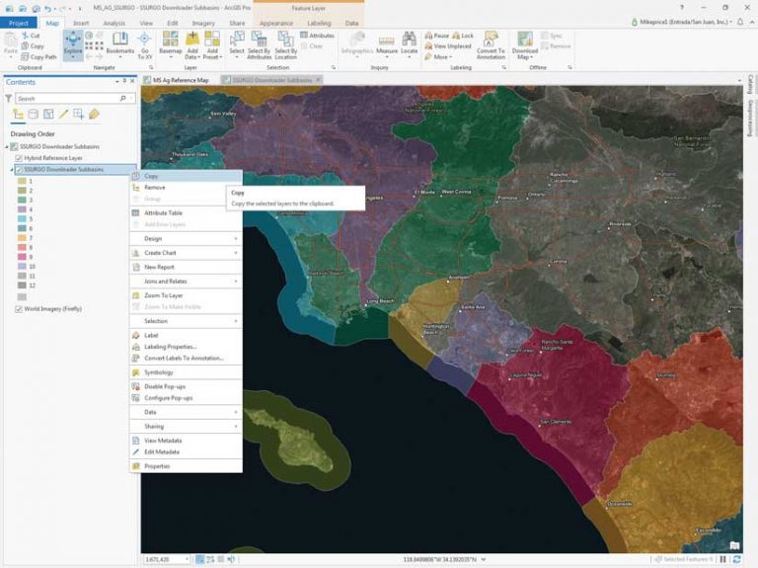Image resolution: width=758 pixels, height=568 pixels.
Task: Choose Zoom To Layer menu entry
Action: tap(163, 295)
